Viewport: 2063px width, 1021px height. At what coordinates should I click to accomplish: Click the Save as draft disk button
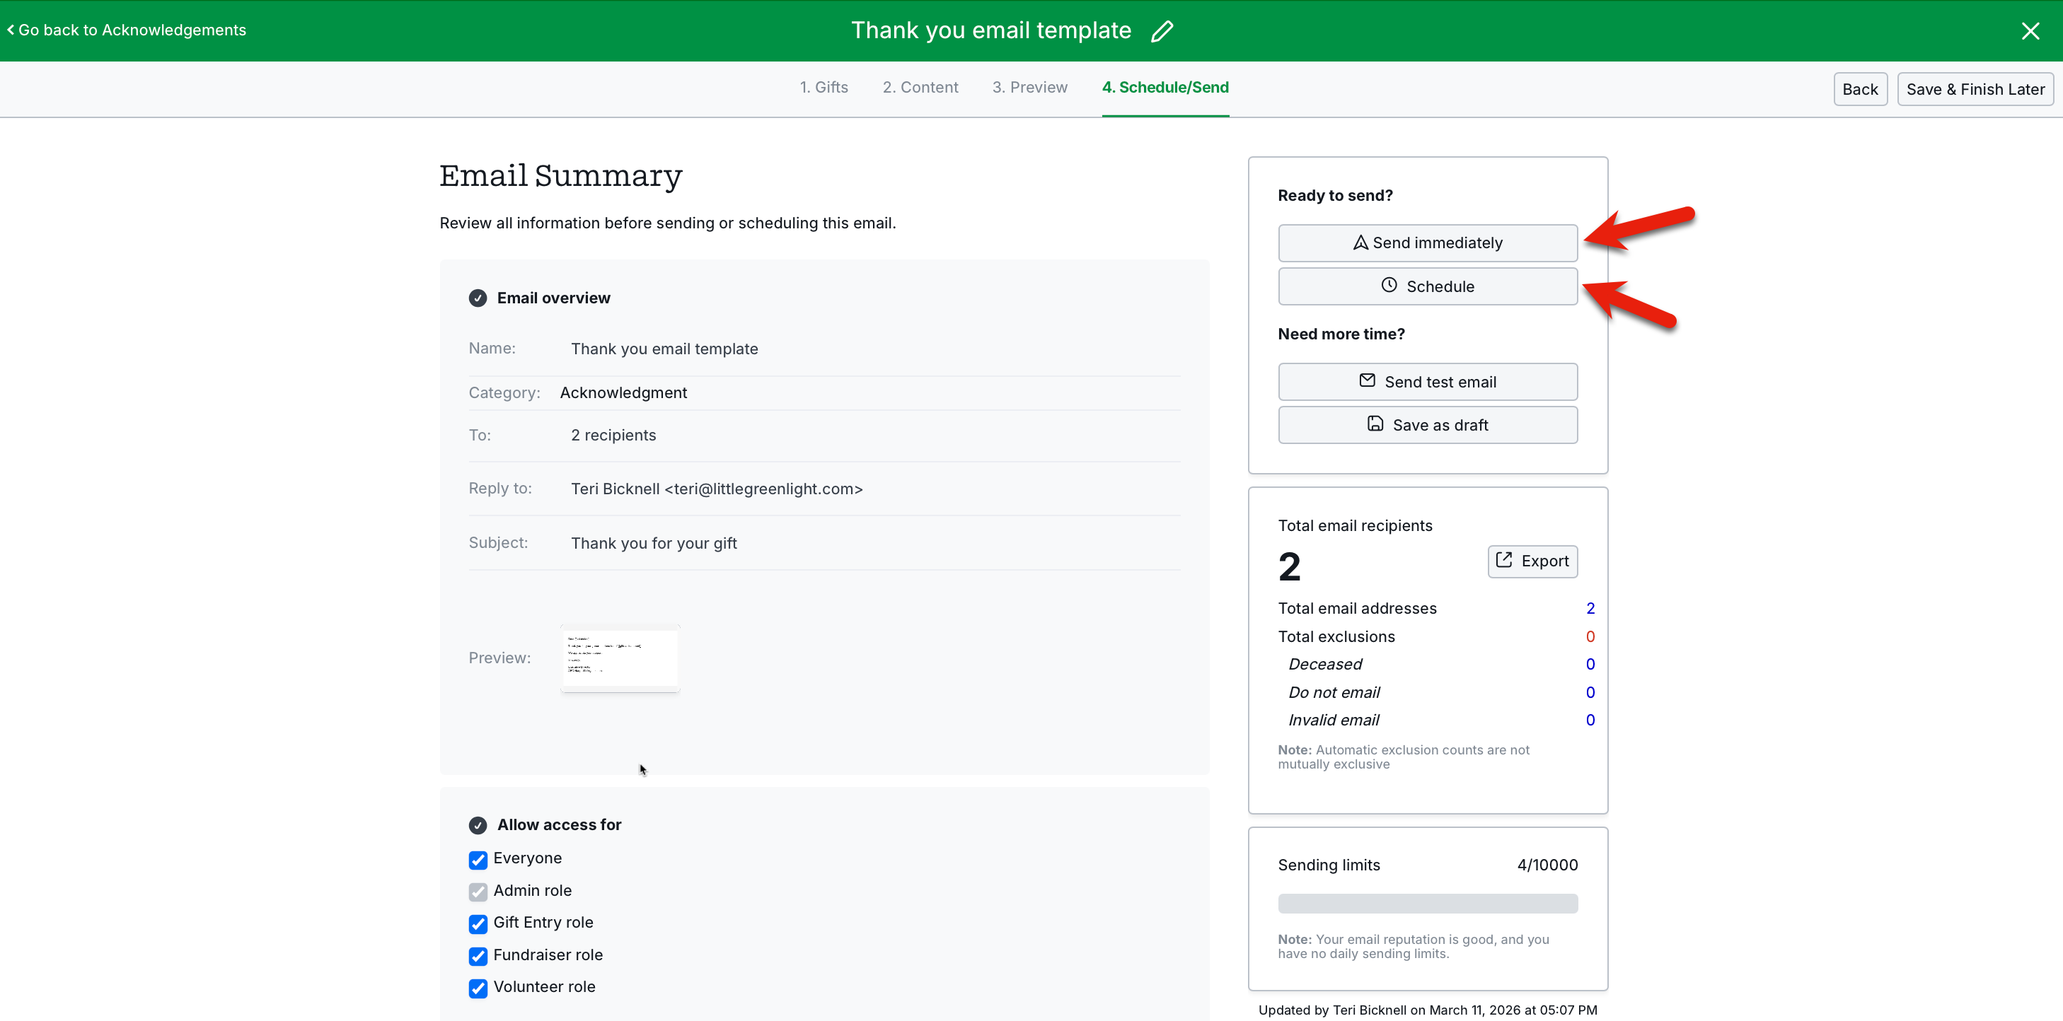pos(1427,425)
